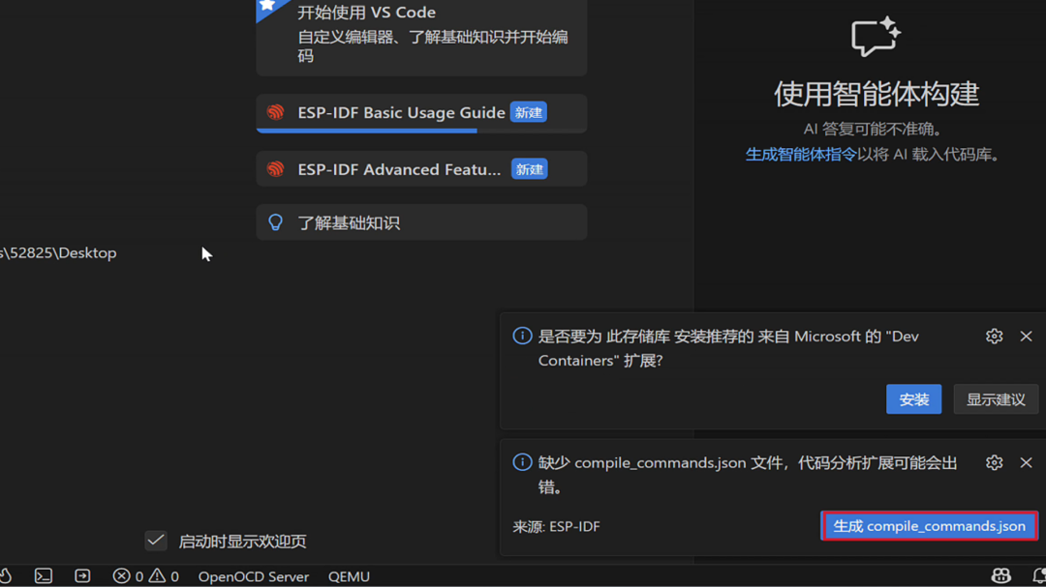Open the 开始使用 VS Code walkthrough
Image resolution: width=1046 pixels, height=587 pixels.
click(421, 37)
